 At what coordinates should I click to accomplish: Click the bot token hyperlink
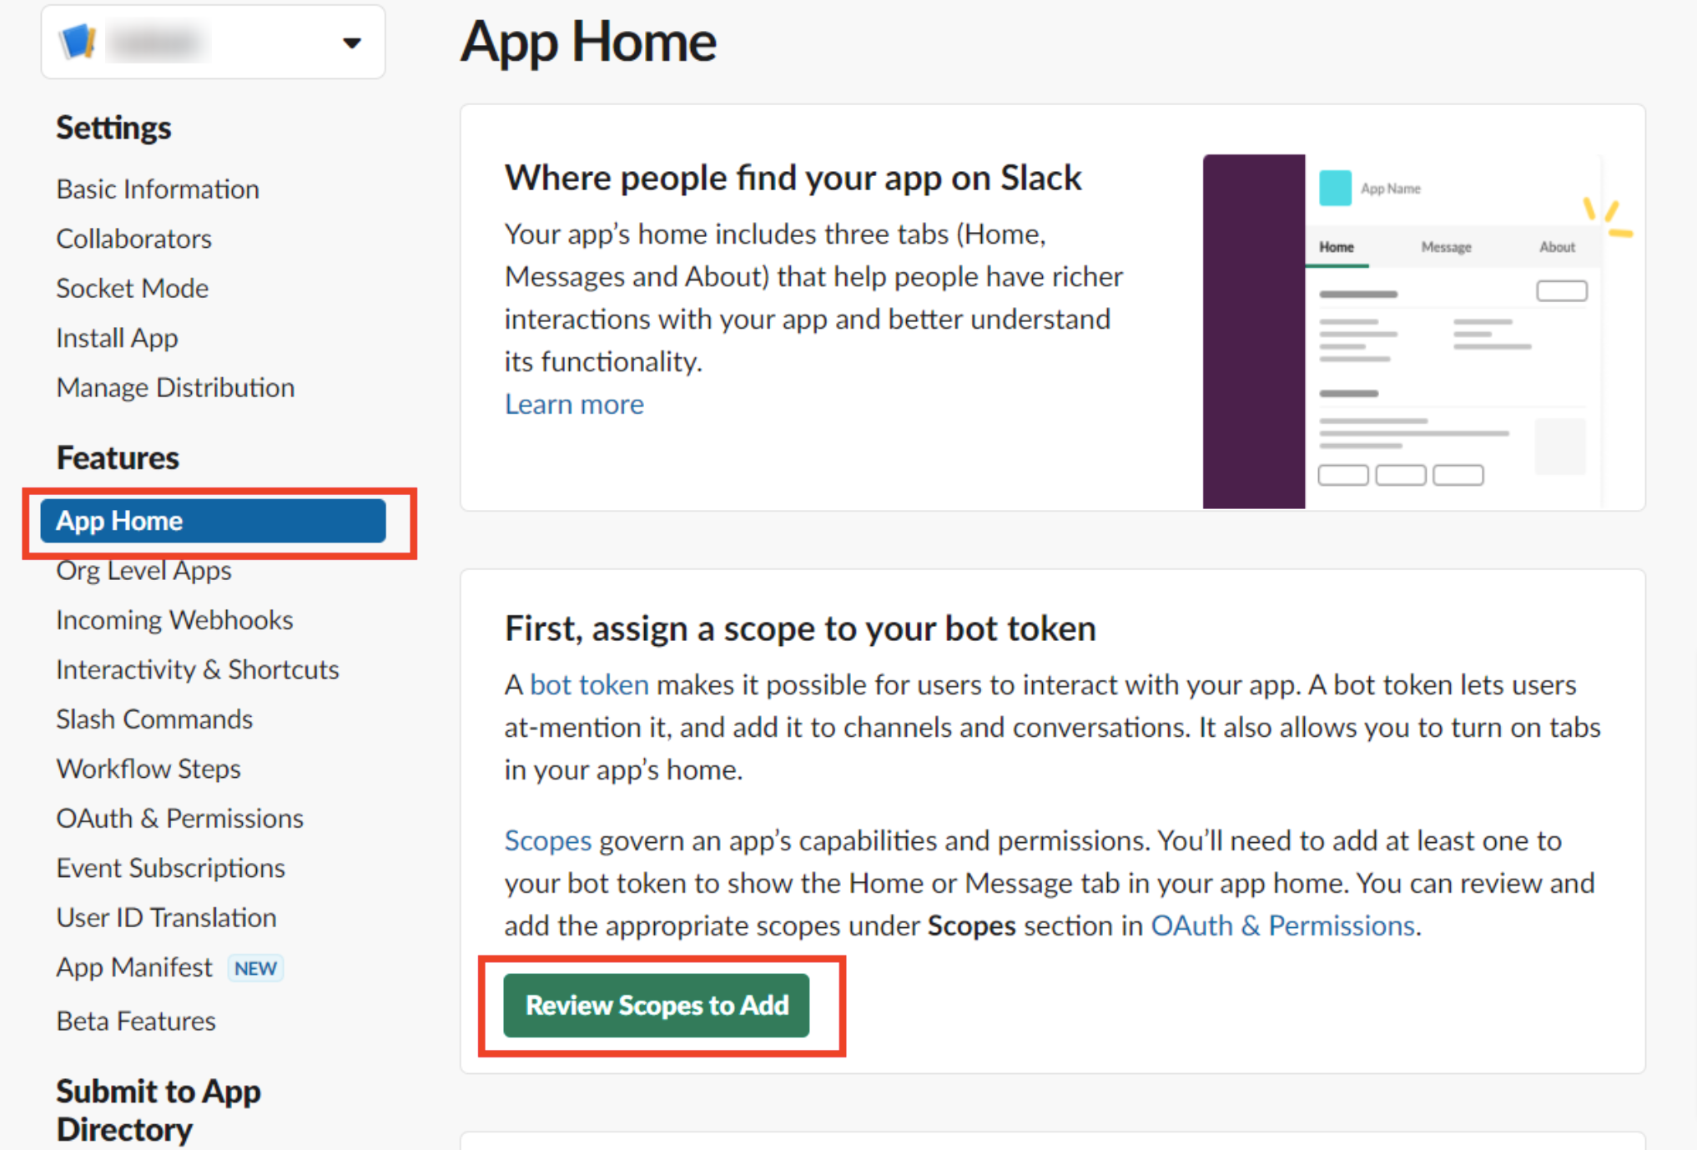[589, 685]
